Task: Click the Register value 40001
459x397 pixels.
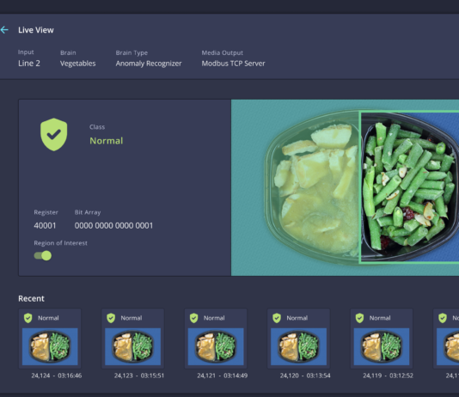Action: 45,225
